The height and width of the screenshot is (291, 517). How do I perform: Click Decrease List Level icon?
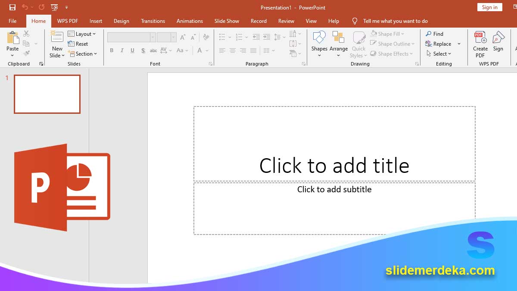pyautogui.click(x=256, y=37)
